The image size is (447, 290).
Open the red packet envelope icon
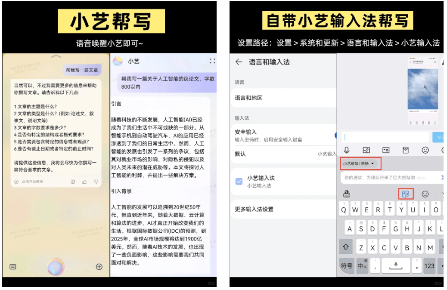tap(406, 150)
